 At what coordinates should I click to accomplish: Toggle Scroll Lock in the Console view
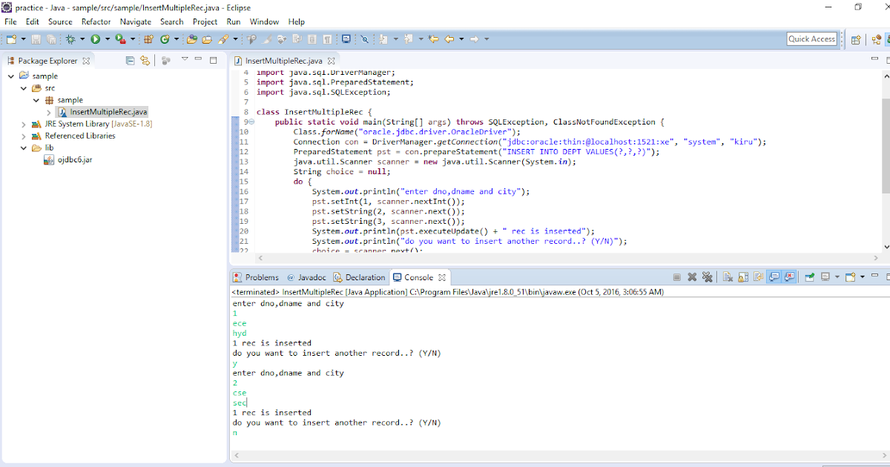point(742,276)
